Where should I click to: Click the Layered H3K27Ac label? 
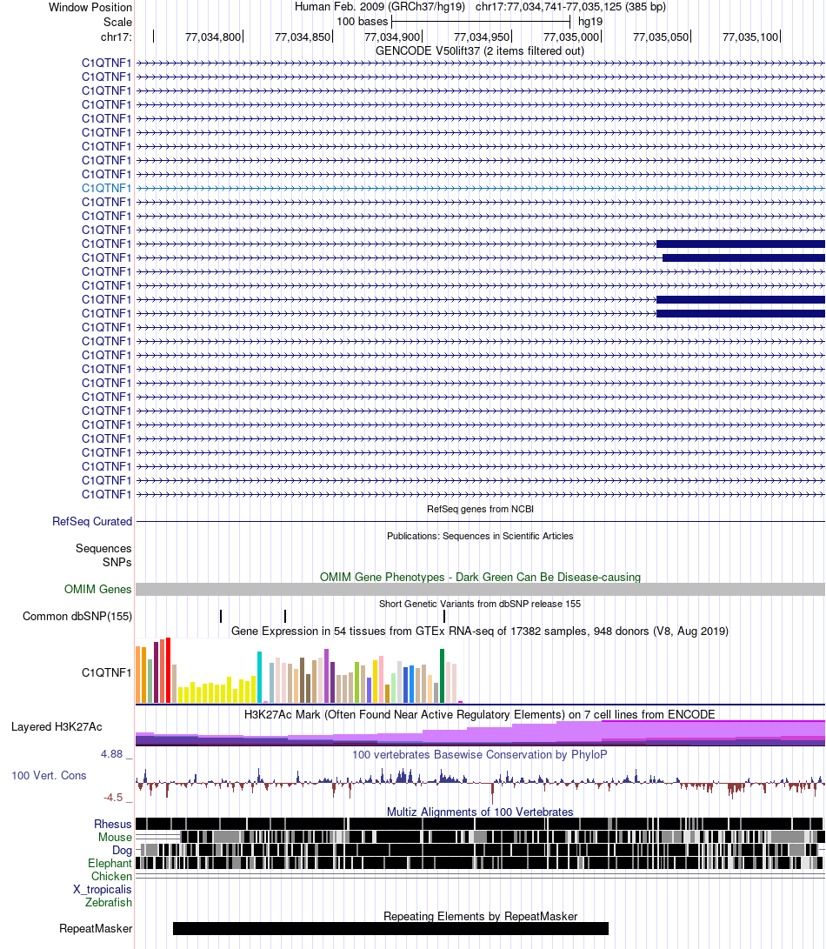tap(57, 727)
